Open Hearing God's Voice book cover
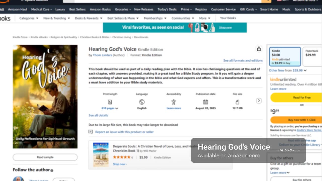 (x=45, y=97)
